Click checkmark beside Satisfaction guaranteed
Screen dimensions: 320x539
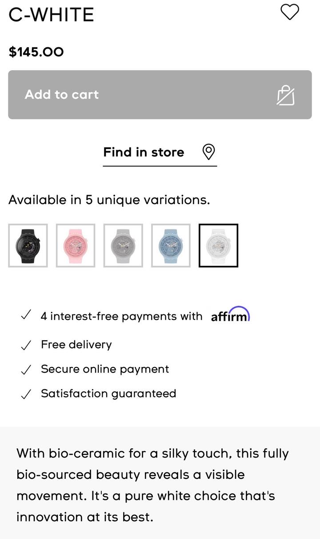[26, 394]
